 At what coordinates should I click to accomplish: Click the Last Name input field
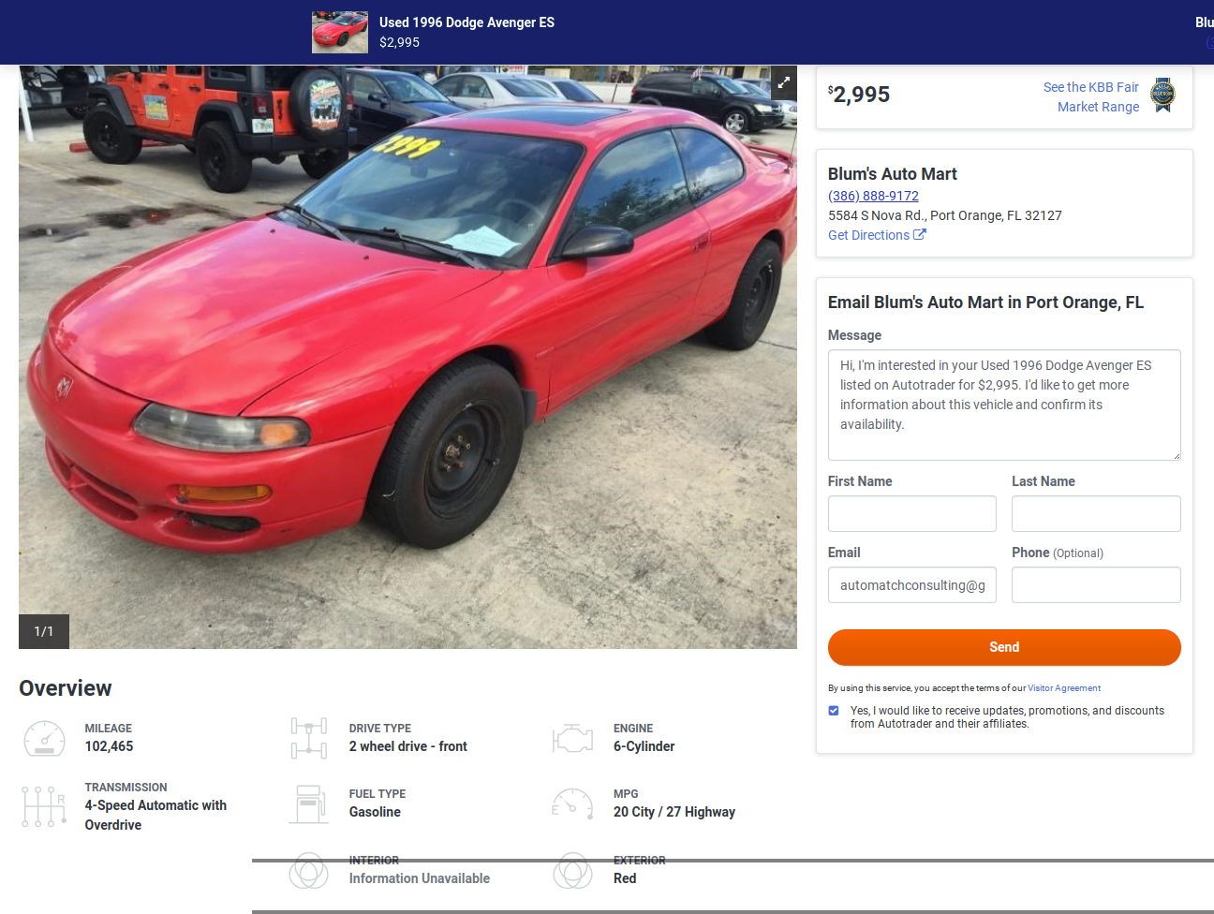1096,514
